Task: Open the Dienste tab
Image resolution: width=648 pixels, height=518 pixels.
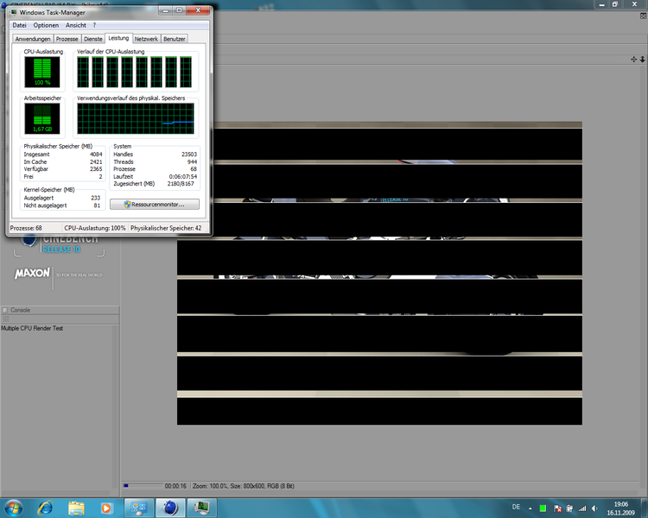Action: [93, 39]
